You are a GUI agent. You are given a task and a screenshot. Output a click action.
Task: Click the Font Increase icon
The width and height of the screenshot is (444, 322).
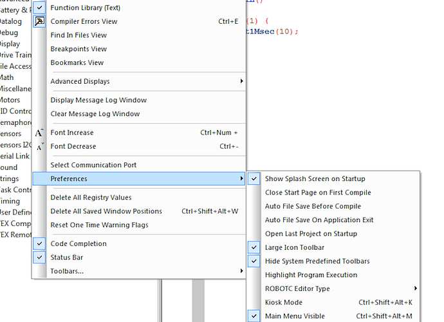39,133
